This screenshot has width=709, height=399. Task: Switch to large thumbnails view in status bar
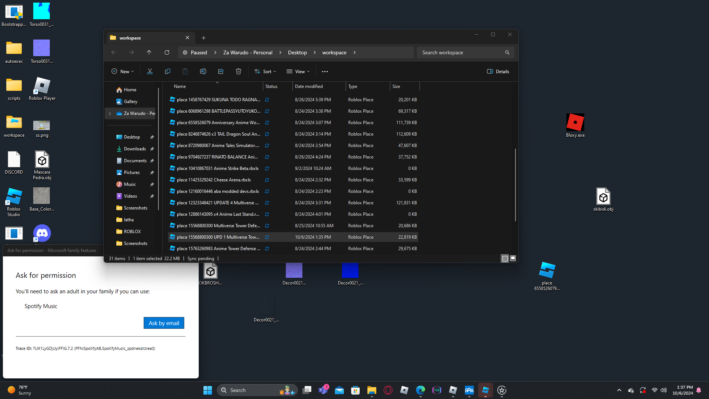coord(513,258)
